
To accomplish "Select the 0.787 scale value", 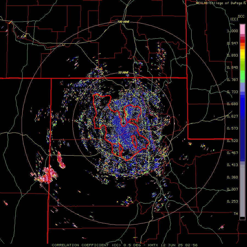I will pyautogui.click(x=232, y=80).
